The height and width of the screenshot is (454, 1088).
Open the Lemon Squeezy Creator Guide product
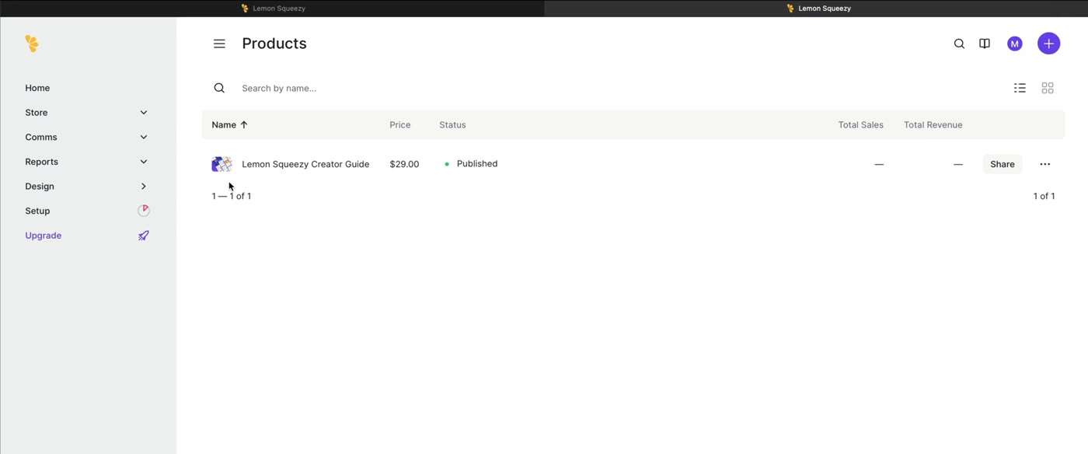305,164
